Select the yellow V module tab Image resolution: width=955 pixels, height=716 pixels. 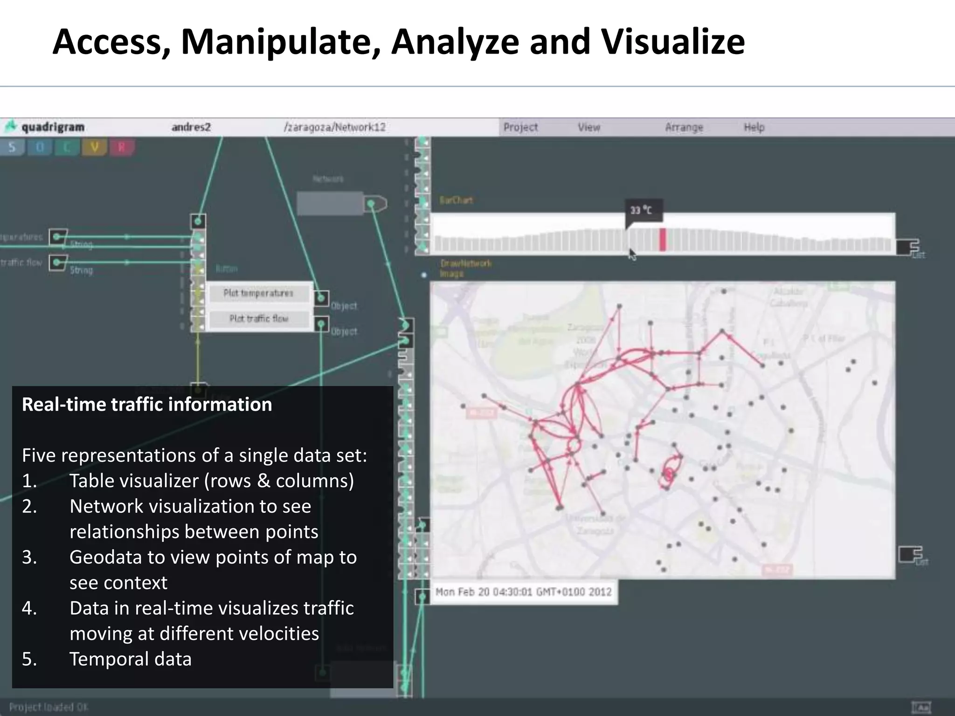pos(95,147)
